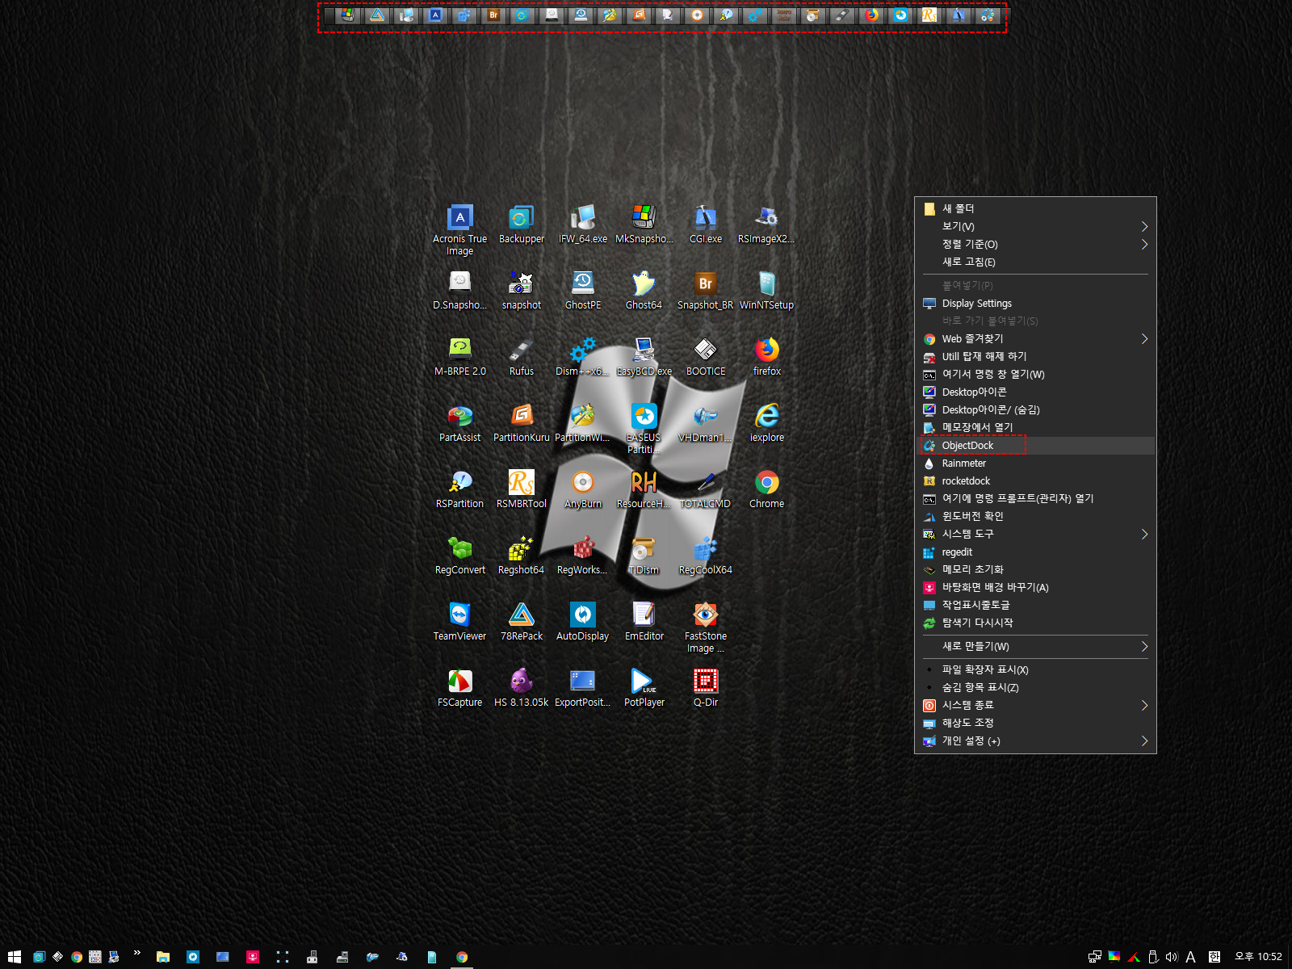The height and width of the screenshot is (969, 1292).
Task: Launch PartitionKuru desktop icon
Action: [x=522, y=423]
